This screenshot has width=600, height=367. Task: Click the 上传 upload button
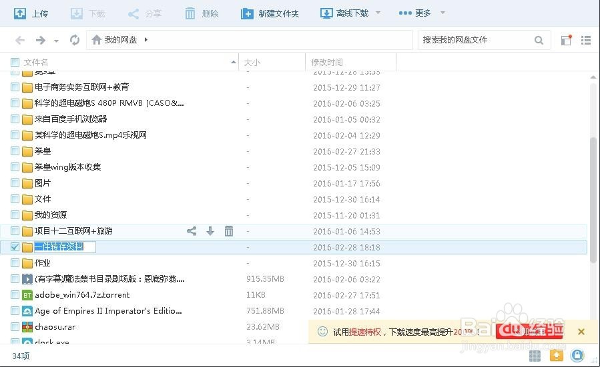[x=31, y=14]
